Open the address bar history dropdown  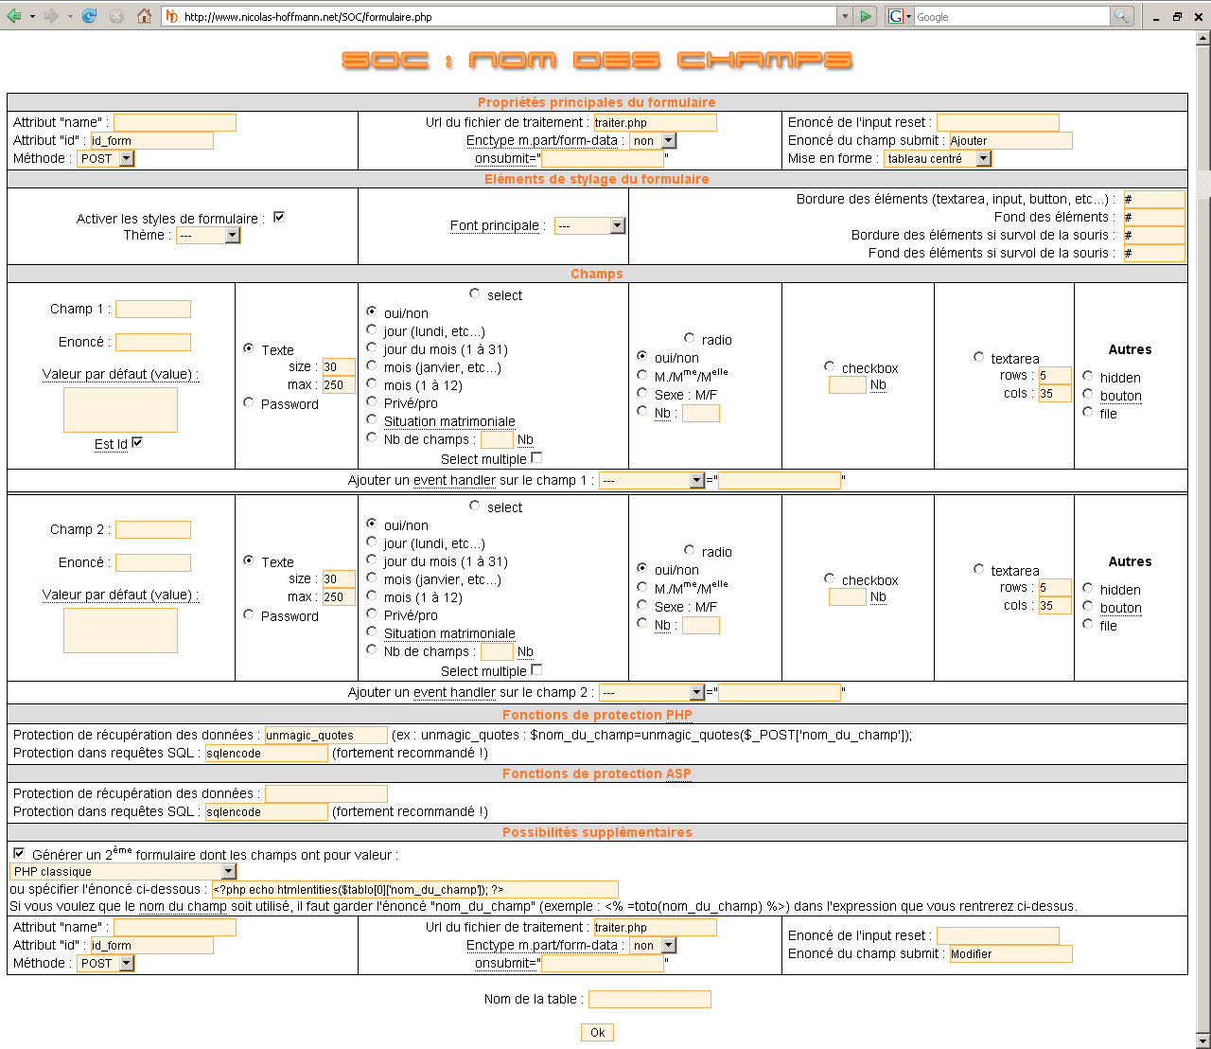(x=845, y=16)
